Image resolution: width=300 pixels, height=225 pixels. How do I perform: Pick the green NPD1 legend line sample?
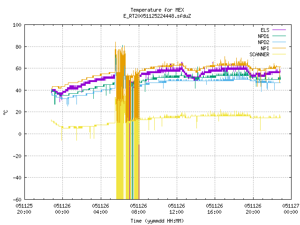[x=279, y=36]
